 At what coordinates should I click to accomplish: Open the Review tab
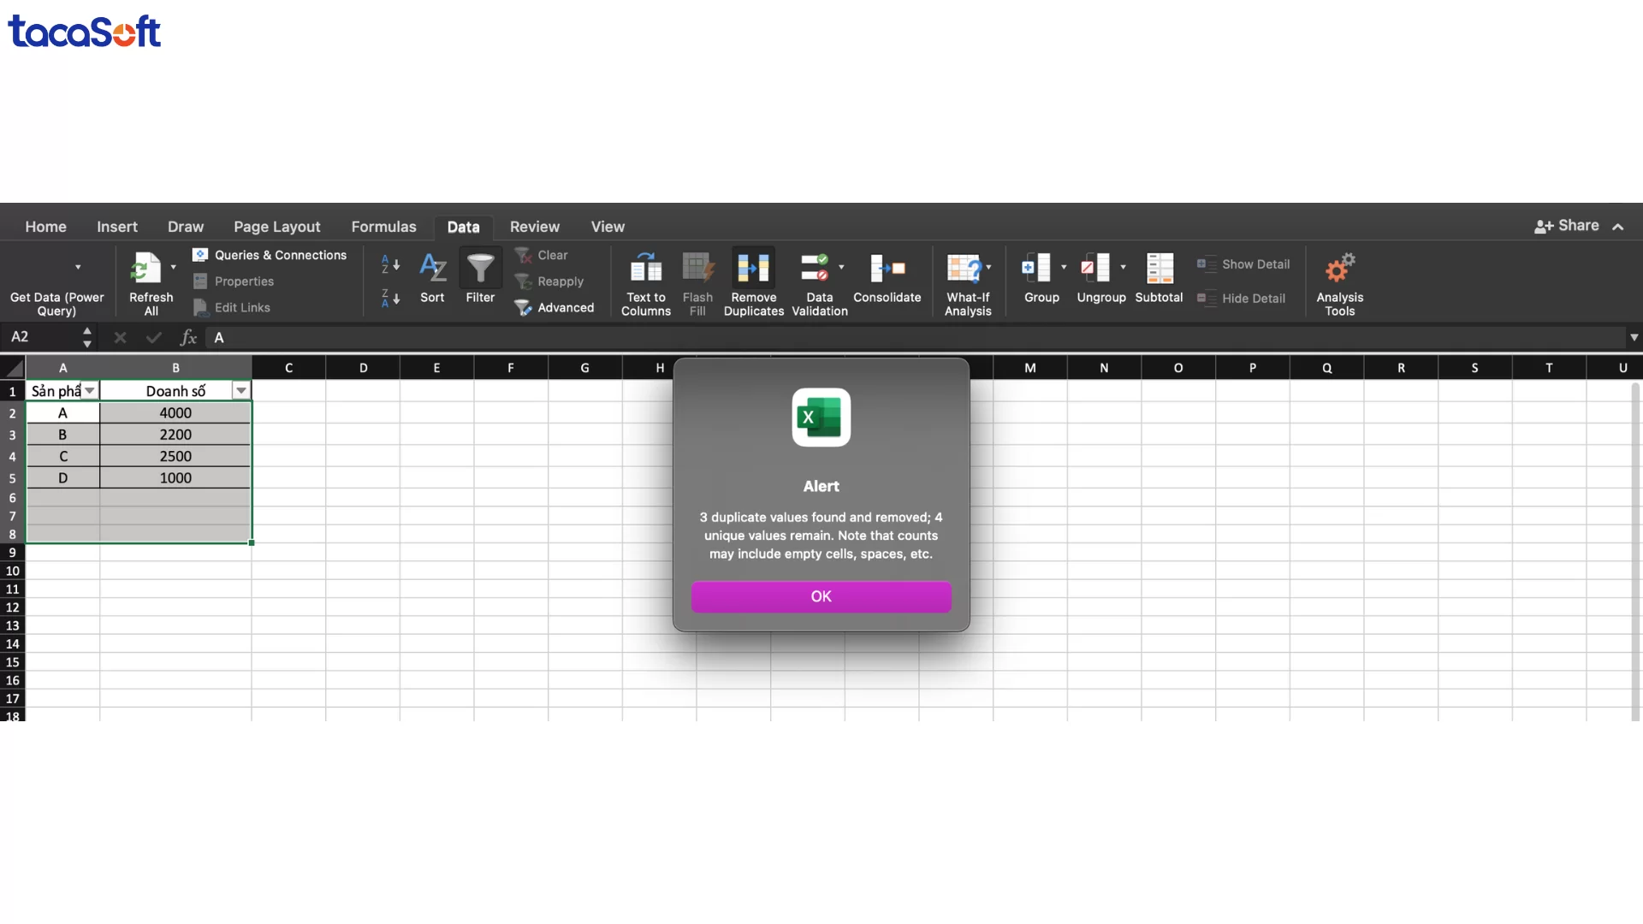pyautogui.click(x=534, y=226)
